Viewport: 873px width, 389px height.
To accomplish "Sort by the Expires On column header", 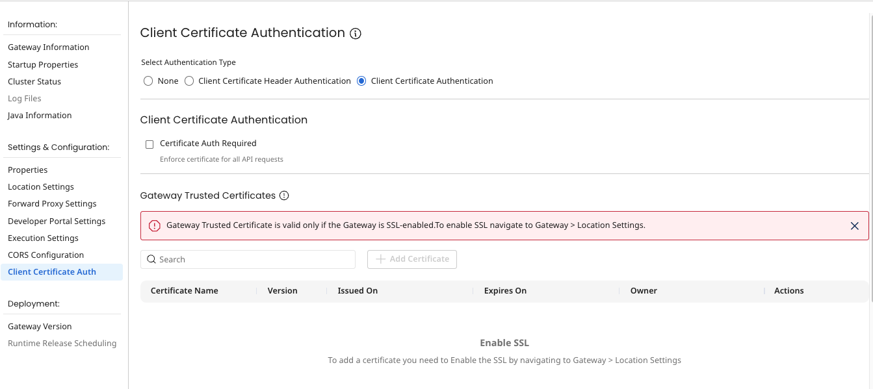I will tap(505, 290).
